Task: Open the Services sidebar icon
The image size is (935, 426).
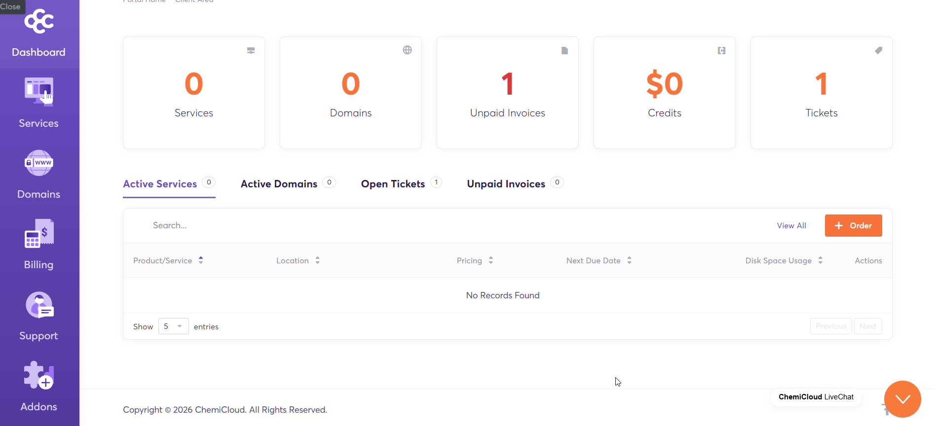Action: coord(39,92)
